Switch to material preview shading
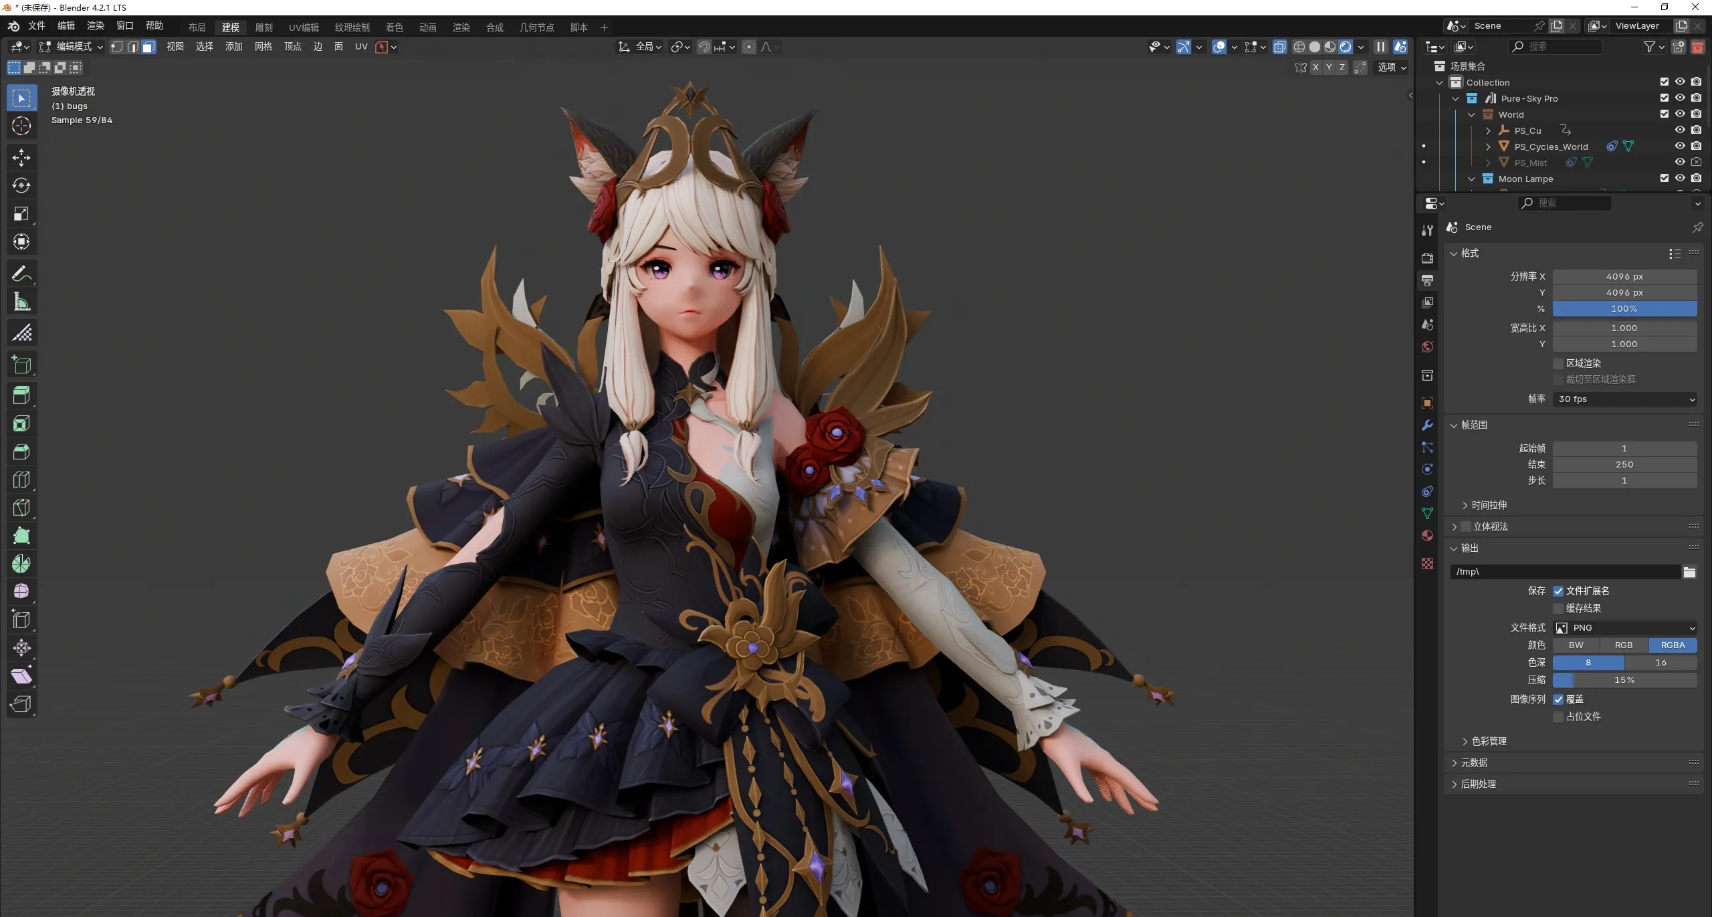This screenshot has width=1712, height=917. point(1329,47)
